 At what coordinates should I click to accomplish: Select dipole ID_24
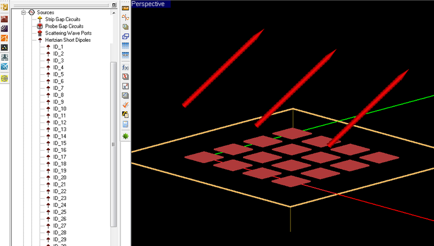60,205
